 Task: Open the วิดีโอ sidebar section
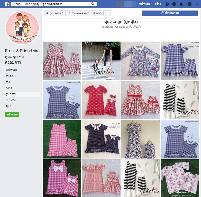point(9,88)
